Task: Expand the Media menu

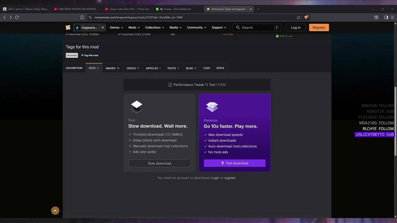Action: pyautogui.click(x=176, y=28)
